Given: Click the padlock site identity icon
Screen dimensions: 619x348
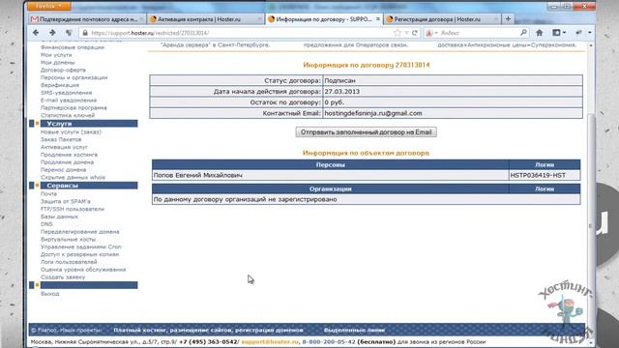Looking at the screenshot, I should 85,33.
